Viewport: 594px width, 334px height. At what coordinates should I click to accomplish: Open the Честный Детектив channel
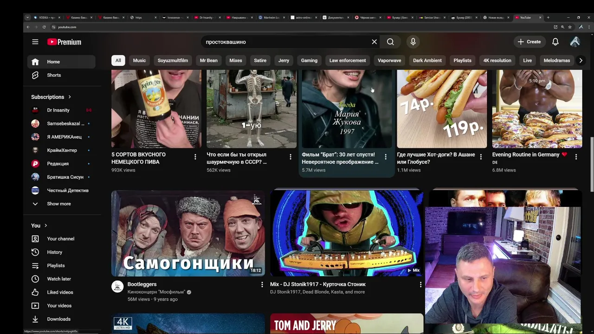61,191
